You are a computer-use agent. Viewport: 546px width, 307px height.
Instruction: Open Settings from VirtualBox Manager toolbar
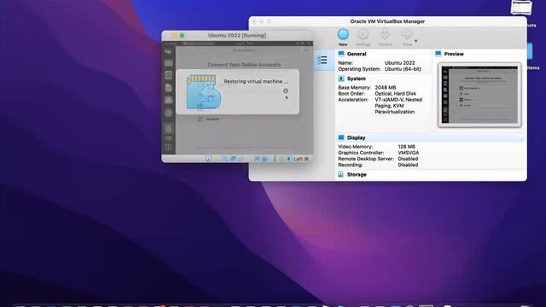pos(363,38)
